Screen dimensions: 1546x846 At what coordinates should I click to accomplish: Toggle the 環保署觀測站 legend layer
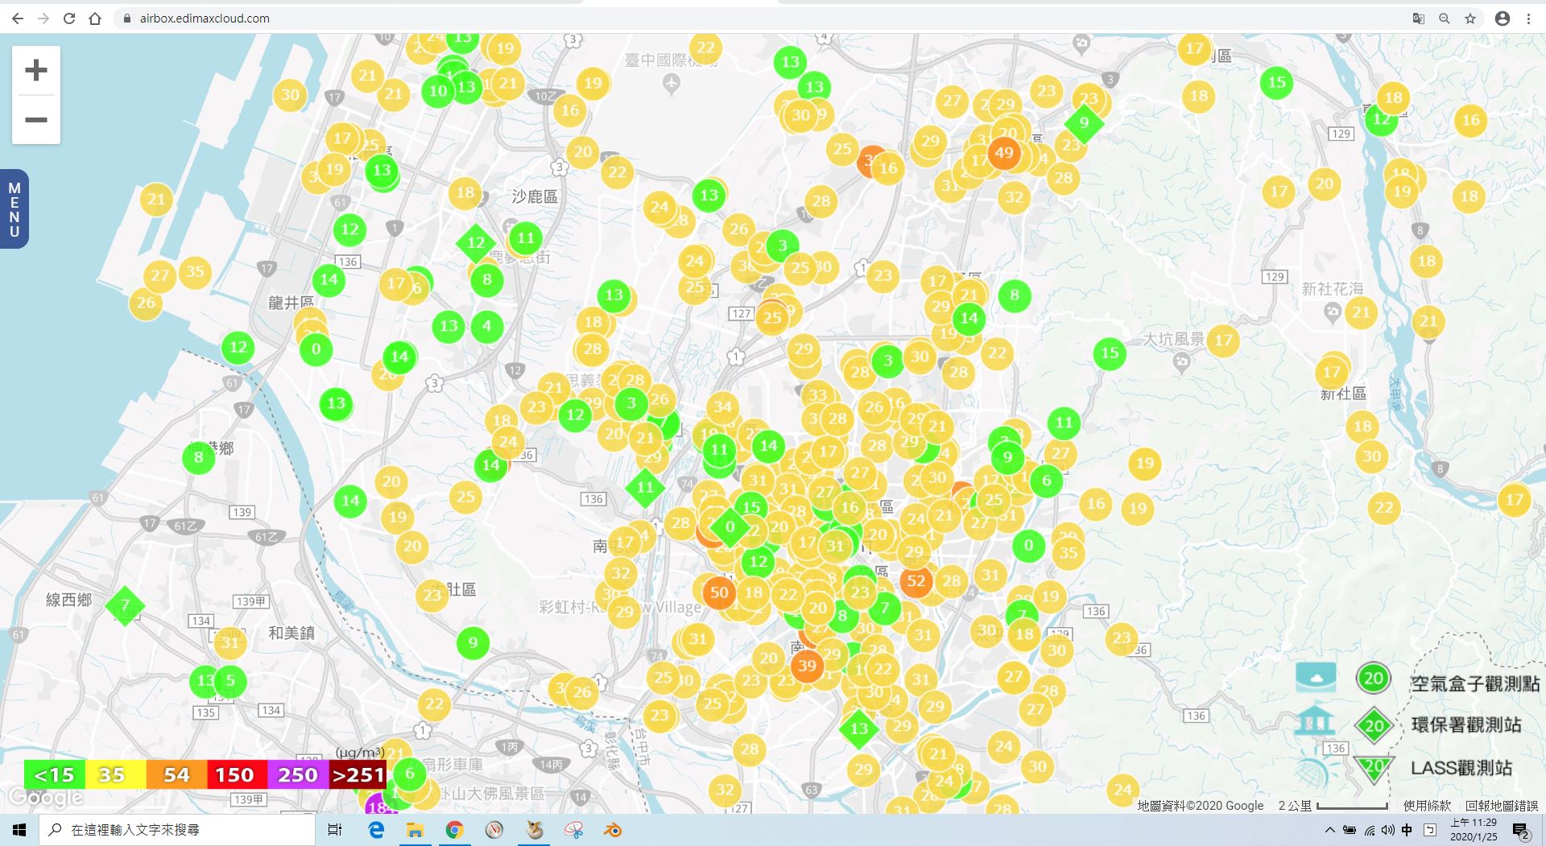click(x=1466, y=724)
